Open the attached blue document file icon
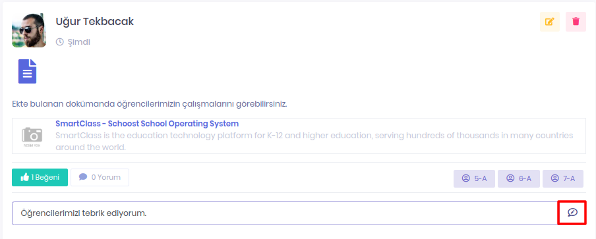Screen dimensions: 596x239 28,71
